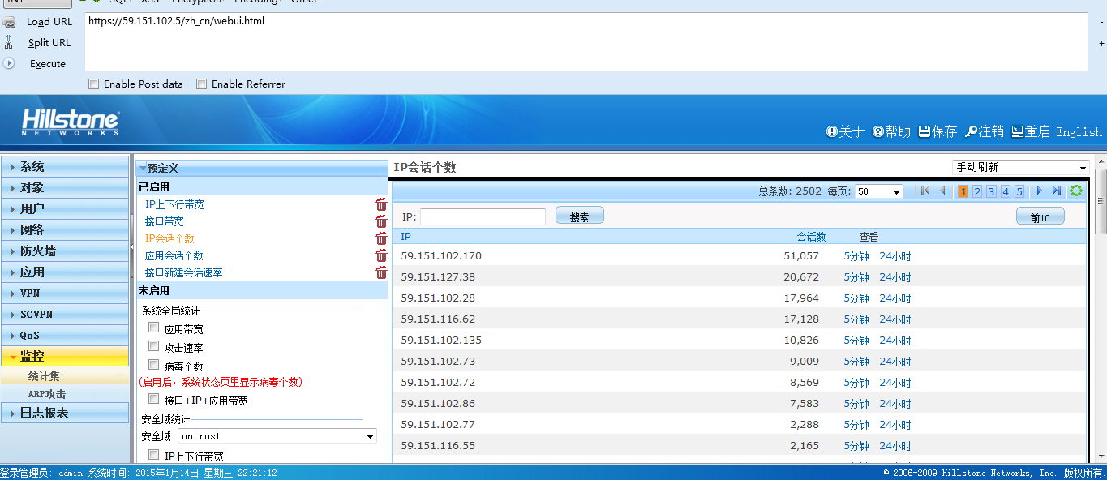Enable the Enable Post data checkbox

pyautogui.click(x=94, y=84)
